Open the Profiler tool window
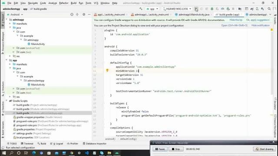 click(73, 143)
